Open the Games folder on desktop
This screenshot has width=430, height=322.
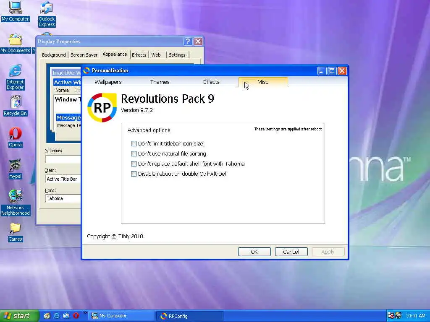(x=15, y=232)
